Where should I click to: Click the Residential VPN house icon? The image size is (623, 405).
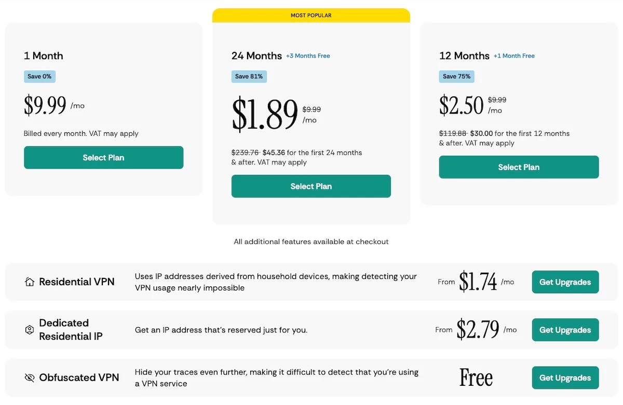(30, 282)
